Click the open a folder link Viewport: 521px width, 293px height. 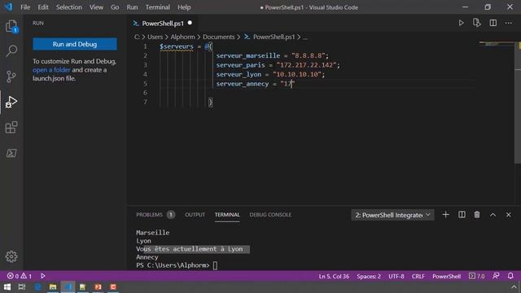(51, 70)
